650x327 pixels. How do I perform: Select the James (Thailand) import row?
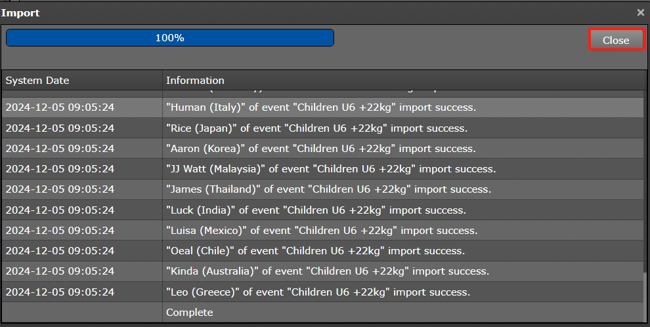(x=328, y=189)
